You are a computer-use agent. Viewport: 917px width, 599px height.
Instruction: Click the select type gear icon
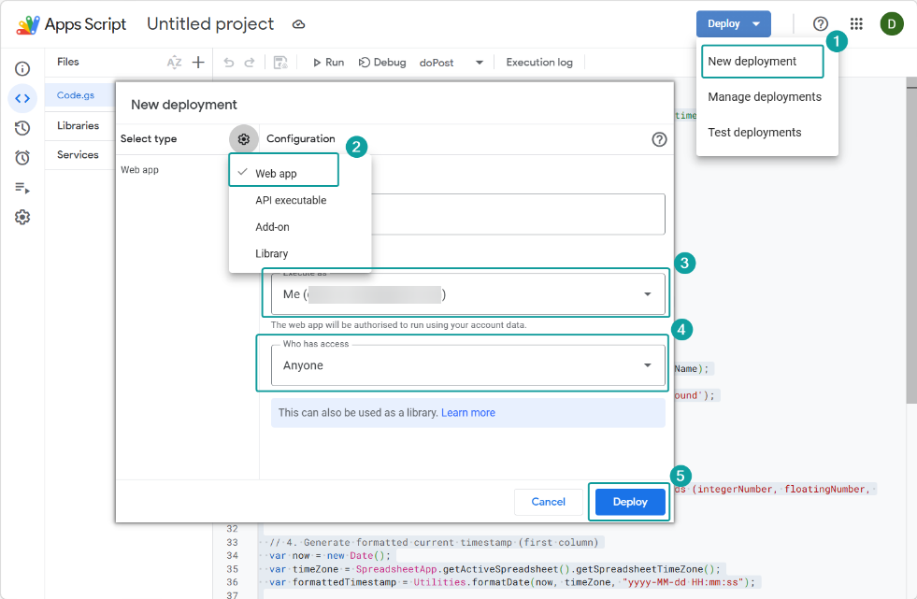pyautogui.click(x=244, y=139)
